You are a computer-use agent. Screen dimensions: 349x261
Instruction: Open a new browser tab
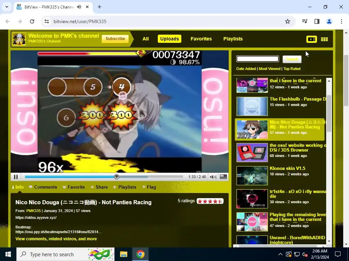(x=100, y=7)
